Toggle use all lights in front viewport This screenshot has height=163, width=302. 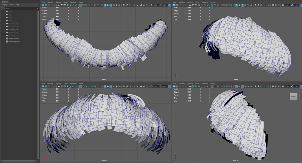[116, 86]
